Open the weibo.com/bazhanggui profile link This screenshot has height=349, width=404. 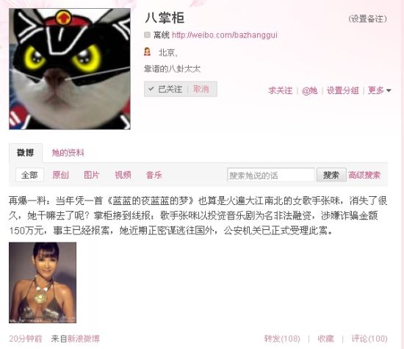pyautogui.click(x=225, y=35)
